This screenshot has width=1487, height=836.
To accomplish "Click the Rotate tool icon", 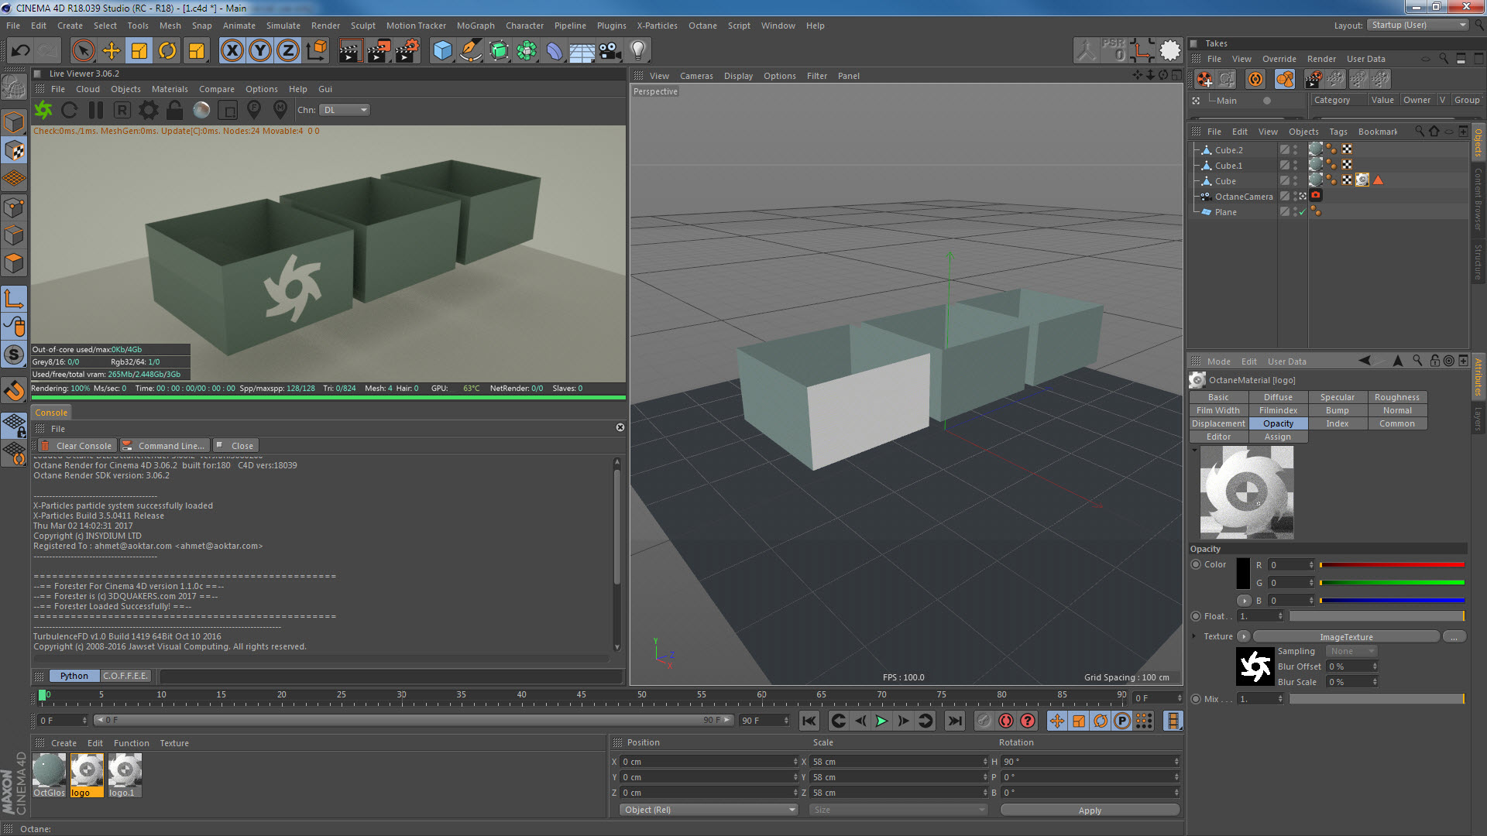I will coord(167,51).
